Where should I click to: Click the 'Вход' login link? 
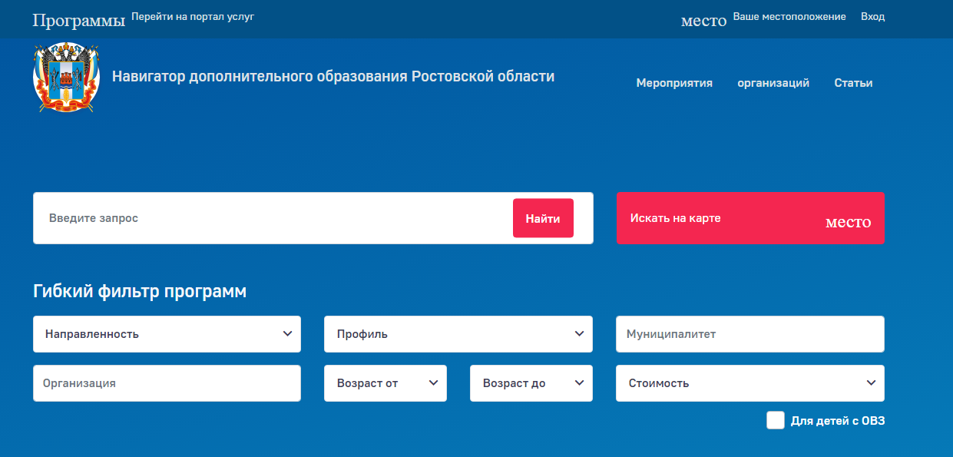tap(873, 16)
